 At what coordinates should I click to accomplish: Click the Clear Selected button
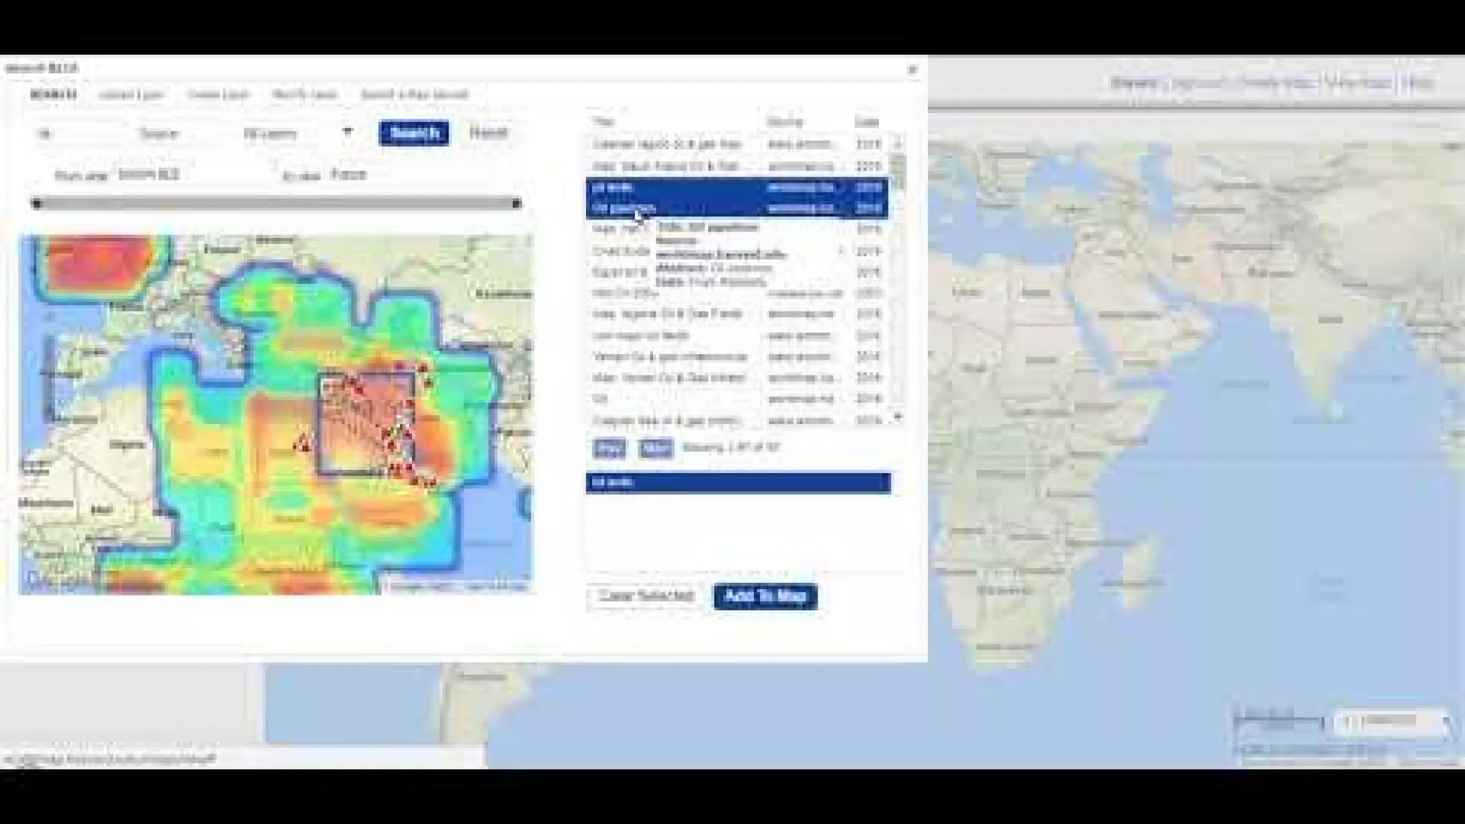tap(645, 596)
